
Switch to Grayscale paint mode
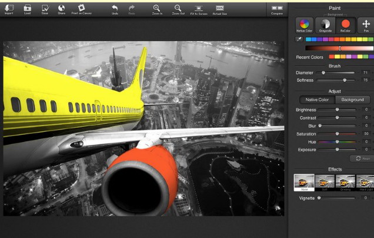[x=325, y=25]
